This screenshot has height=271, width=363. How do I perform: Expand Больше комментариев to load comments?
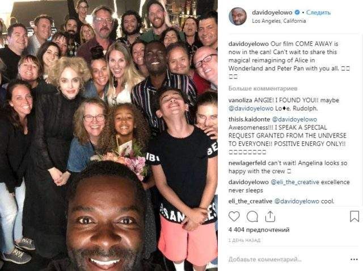coord(263,88)
